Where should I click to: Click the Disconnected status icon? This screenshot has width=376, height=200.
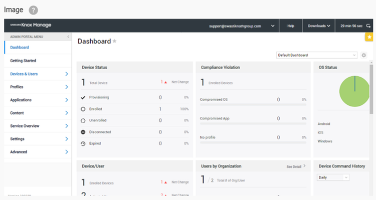click(83, 132)
